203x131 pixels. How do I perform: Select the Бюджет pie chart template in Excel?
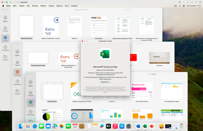(x=52, y=116)
